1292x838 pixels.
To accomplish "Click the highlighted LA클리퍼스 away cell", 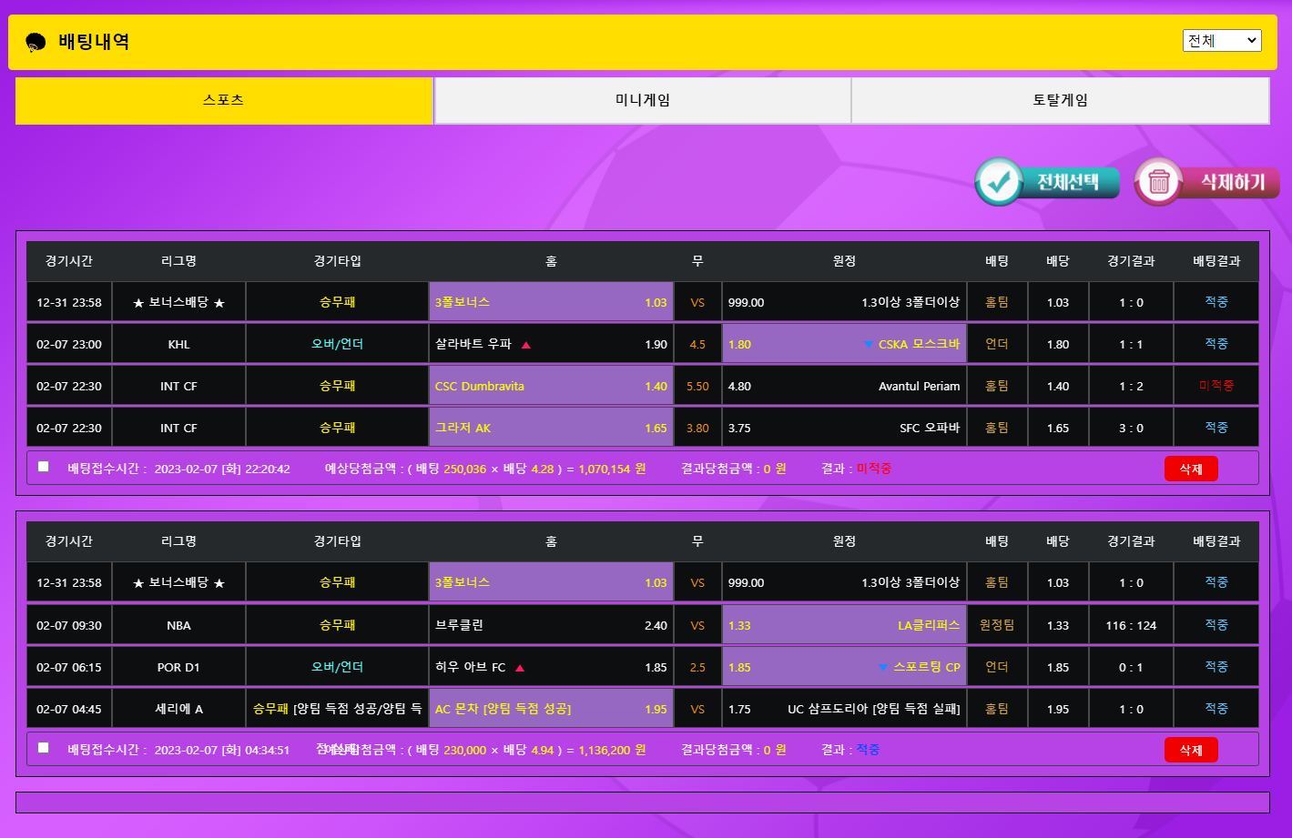I will [843, 625].
